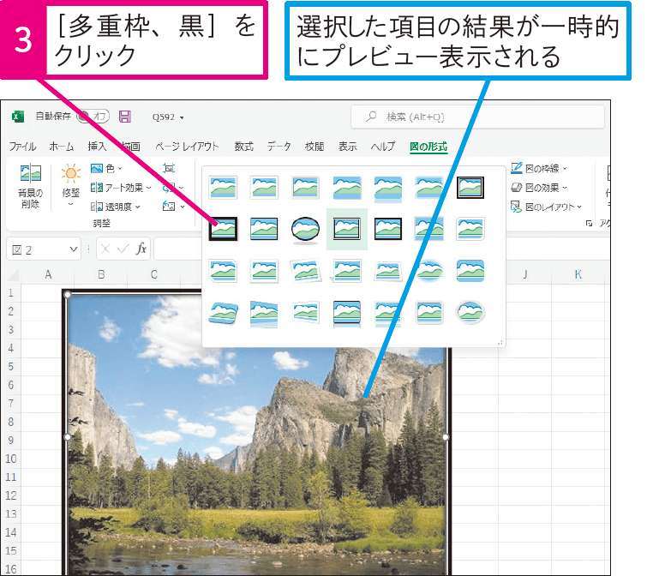Open the アート効果 dropdown

point(121,188)
